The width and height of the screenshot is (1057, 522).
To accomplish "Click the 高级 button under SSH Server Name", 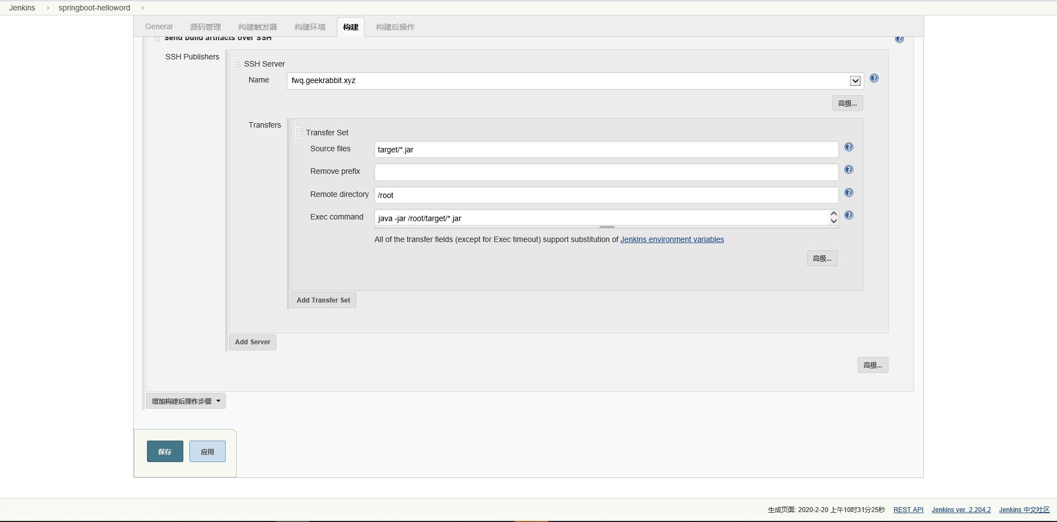I will [847, 103].
